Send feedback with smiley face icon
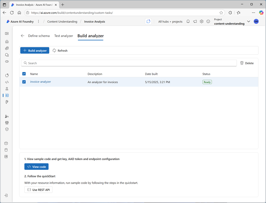 (x=208, y=21)
